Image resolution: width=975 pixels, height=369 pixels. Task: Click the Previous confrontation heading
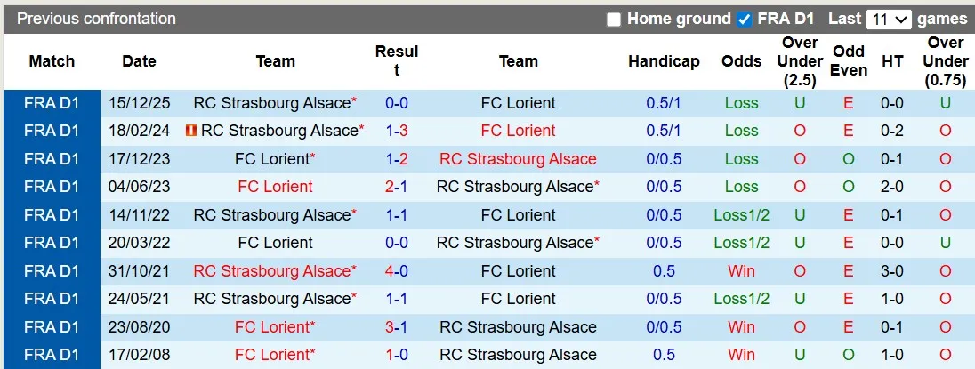[x=96, y=19]
